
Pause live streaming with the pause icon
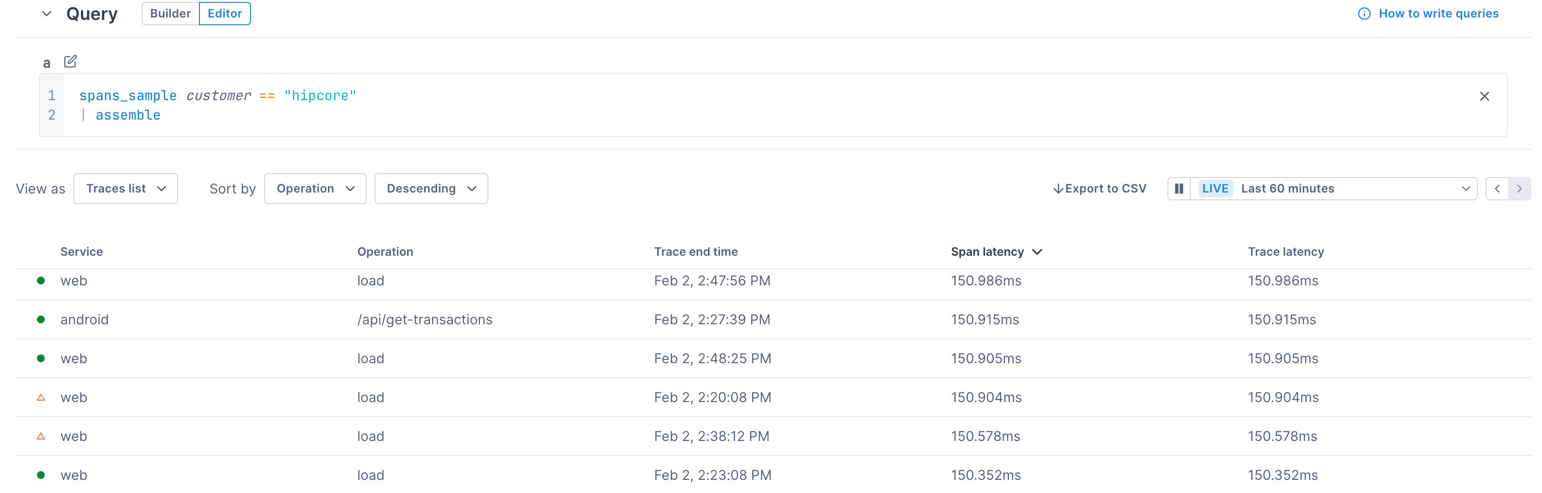(1179, 189)
